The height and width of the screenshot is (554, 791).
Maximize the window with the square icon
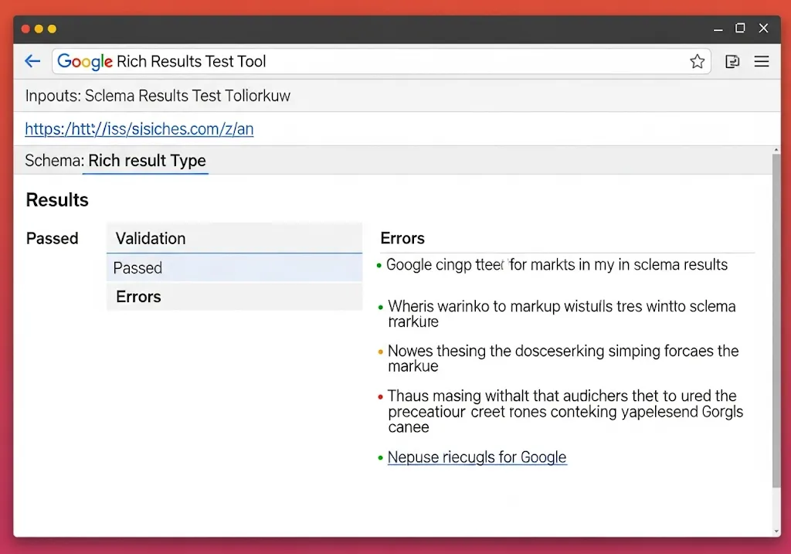740,29
